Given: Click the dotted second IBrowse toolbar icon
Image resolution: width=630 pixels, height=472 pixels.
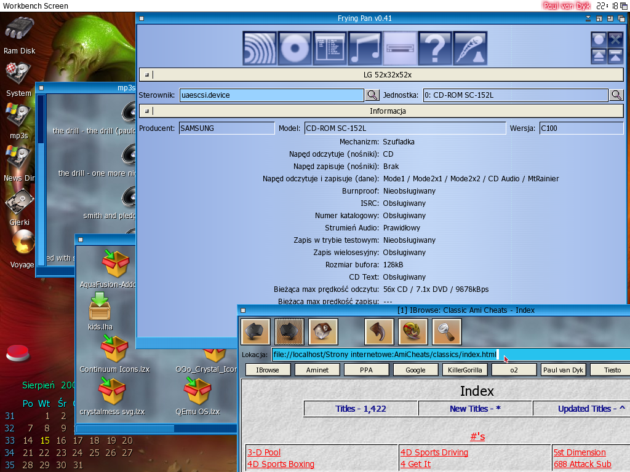Looking at the screenshot, I should tap(289, 331).
